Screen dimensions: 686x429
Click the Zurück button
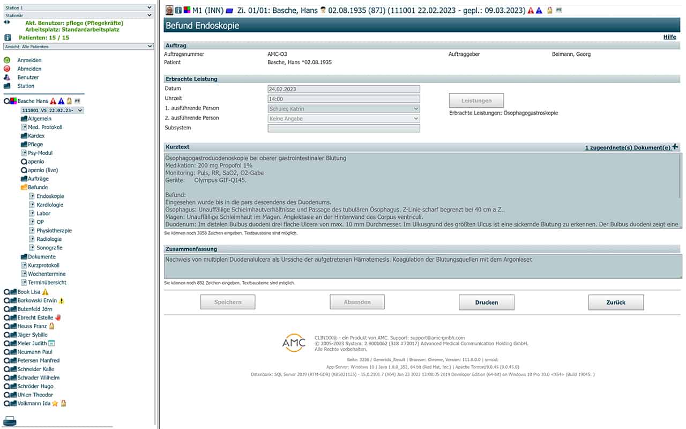616,302
